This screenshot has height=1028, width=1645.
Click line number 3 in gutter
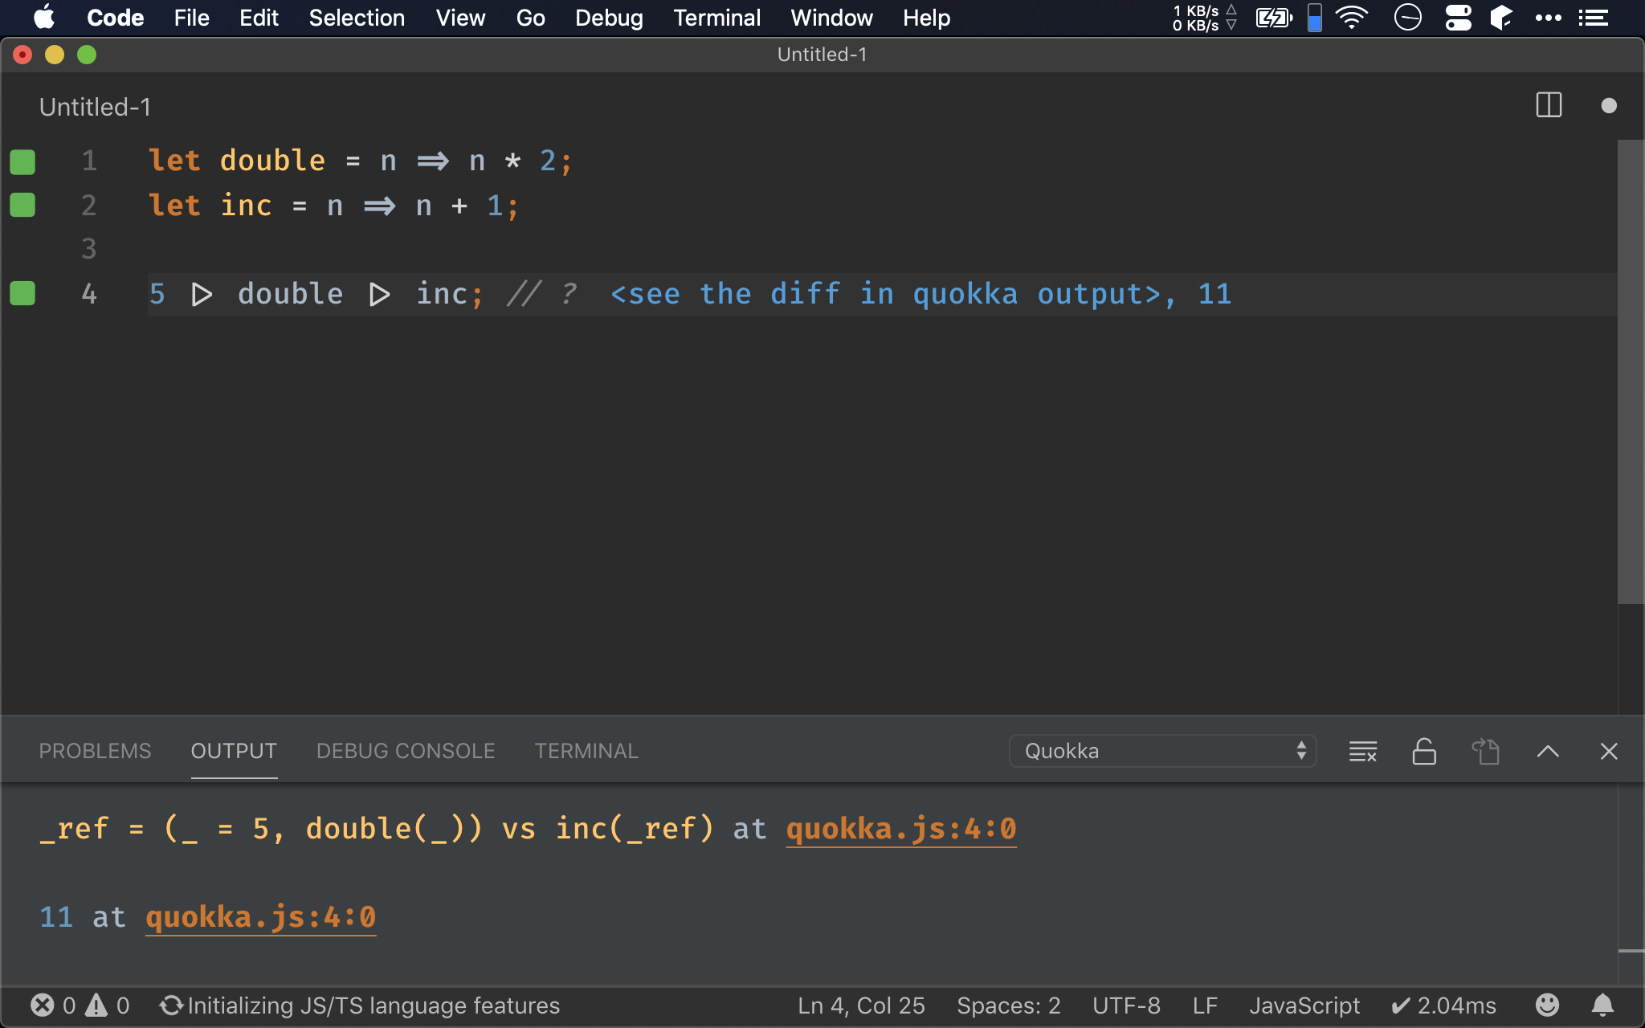88,250
